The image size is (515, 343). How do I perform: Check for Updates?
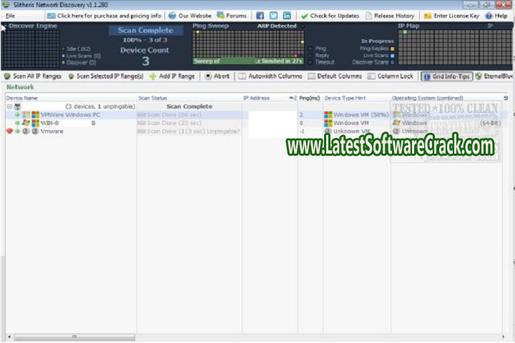point(330,16)
